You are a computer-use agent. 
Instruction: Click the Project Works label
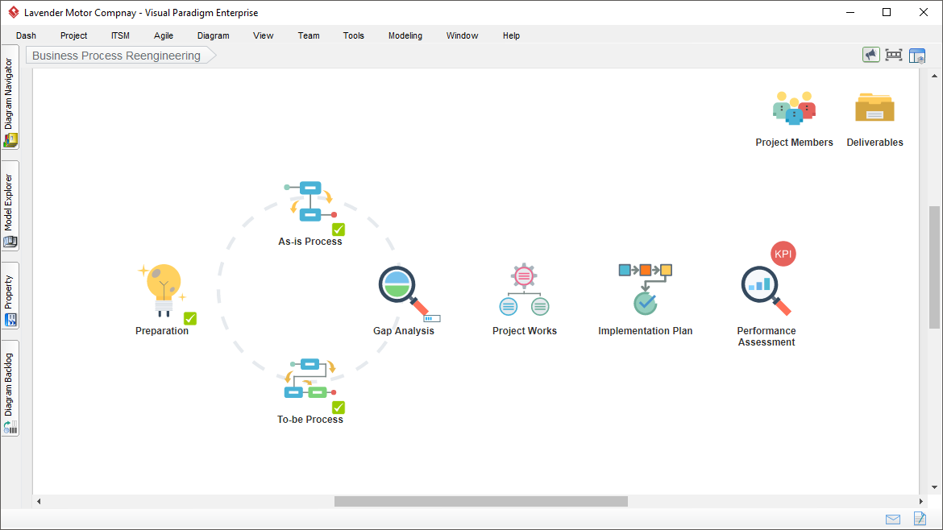(x=525, y=330)
